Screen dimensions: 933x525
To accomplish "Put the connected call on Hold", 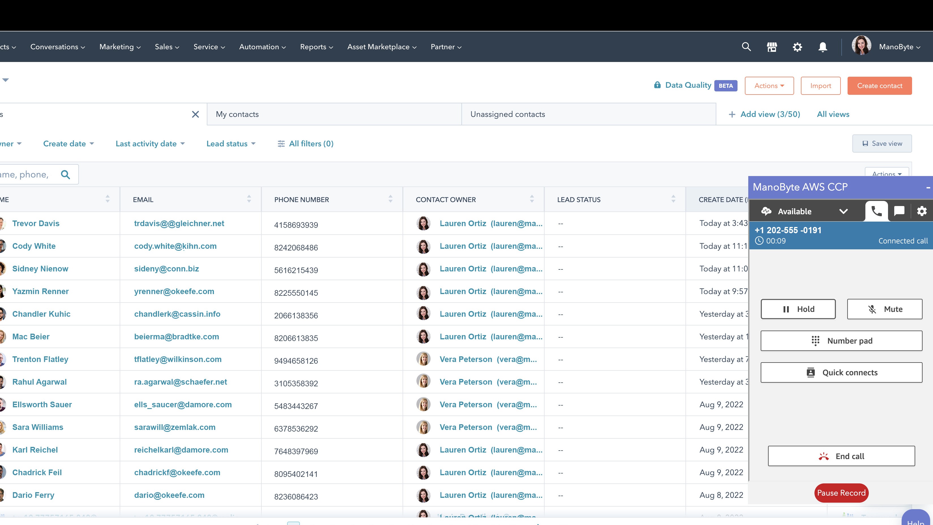I will (798, 309).
